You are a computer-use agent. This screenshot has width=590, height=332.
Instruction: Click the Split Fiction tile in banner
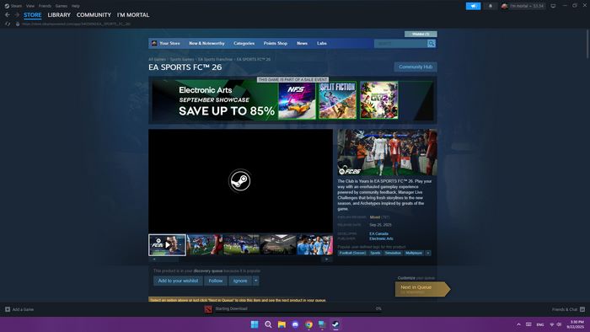click(x=337, y=100)
